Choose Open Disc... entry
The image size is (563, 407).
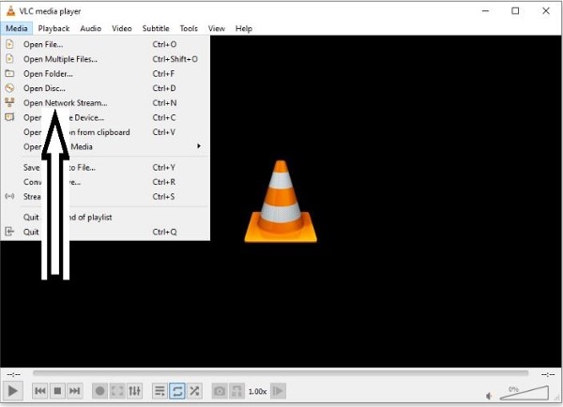tap(105, 88)
